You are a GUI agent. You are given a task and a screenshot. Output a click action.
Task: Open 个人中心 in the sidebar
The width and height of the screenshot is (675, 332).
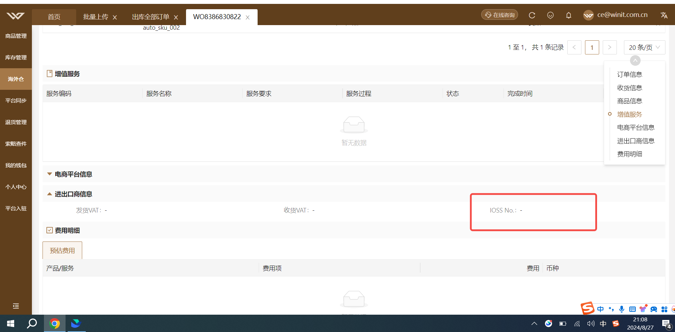click(16, 187)
